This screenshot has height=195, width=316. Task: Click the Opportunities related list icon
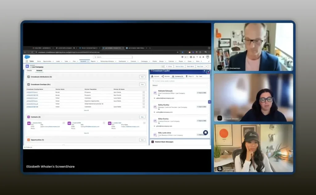tap(28, 140)
